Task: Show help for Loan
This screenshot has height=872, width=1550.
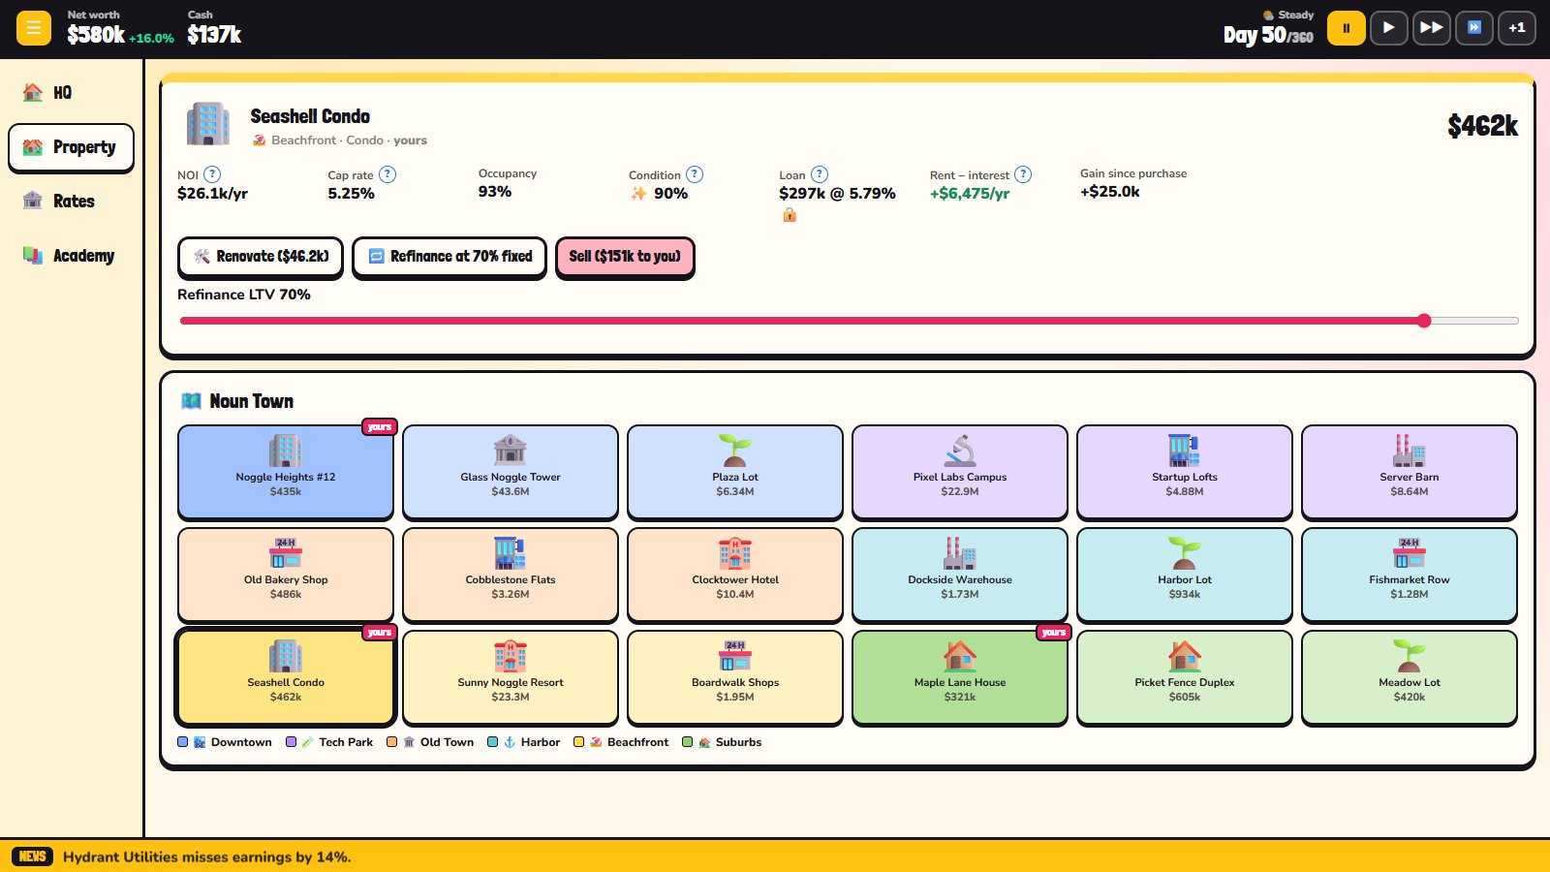Action: click(820, 174)
